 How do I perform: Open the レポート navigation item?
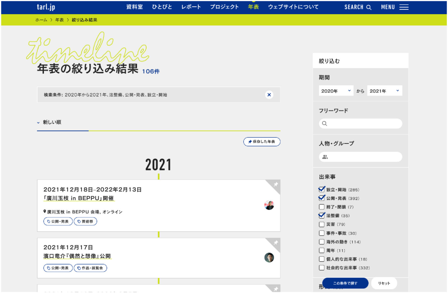[191, 7]
